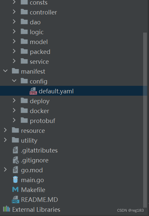Expand the controller folder

(x=14, y=12)
